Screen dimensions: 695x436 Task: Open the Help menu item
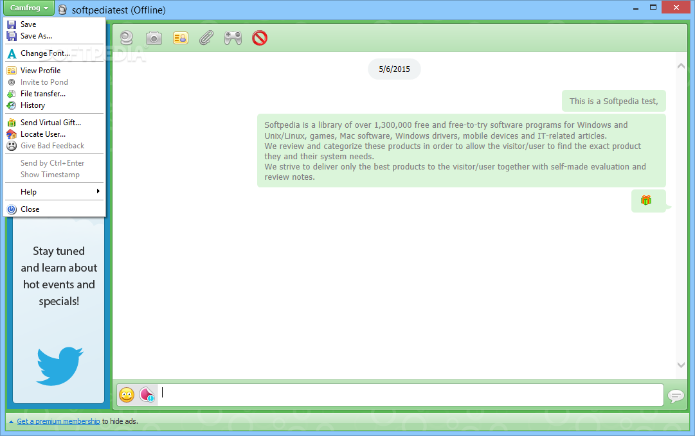(x=54, y=191)
